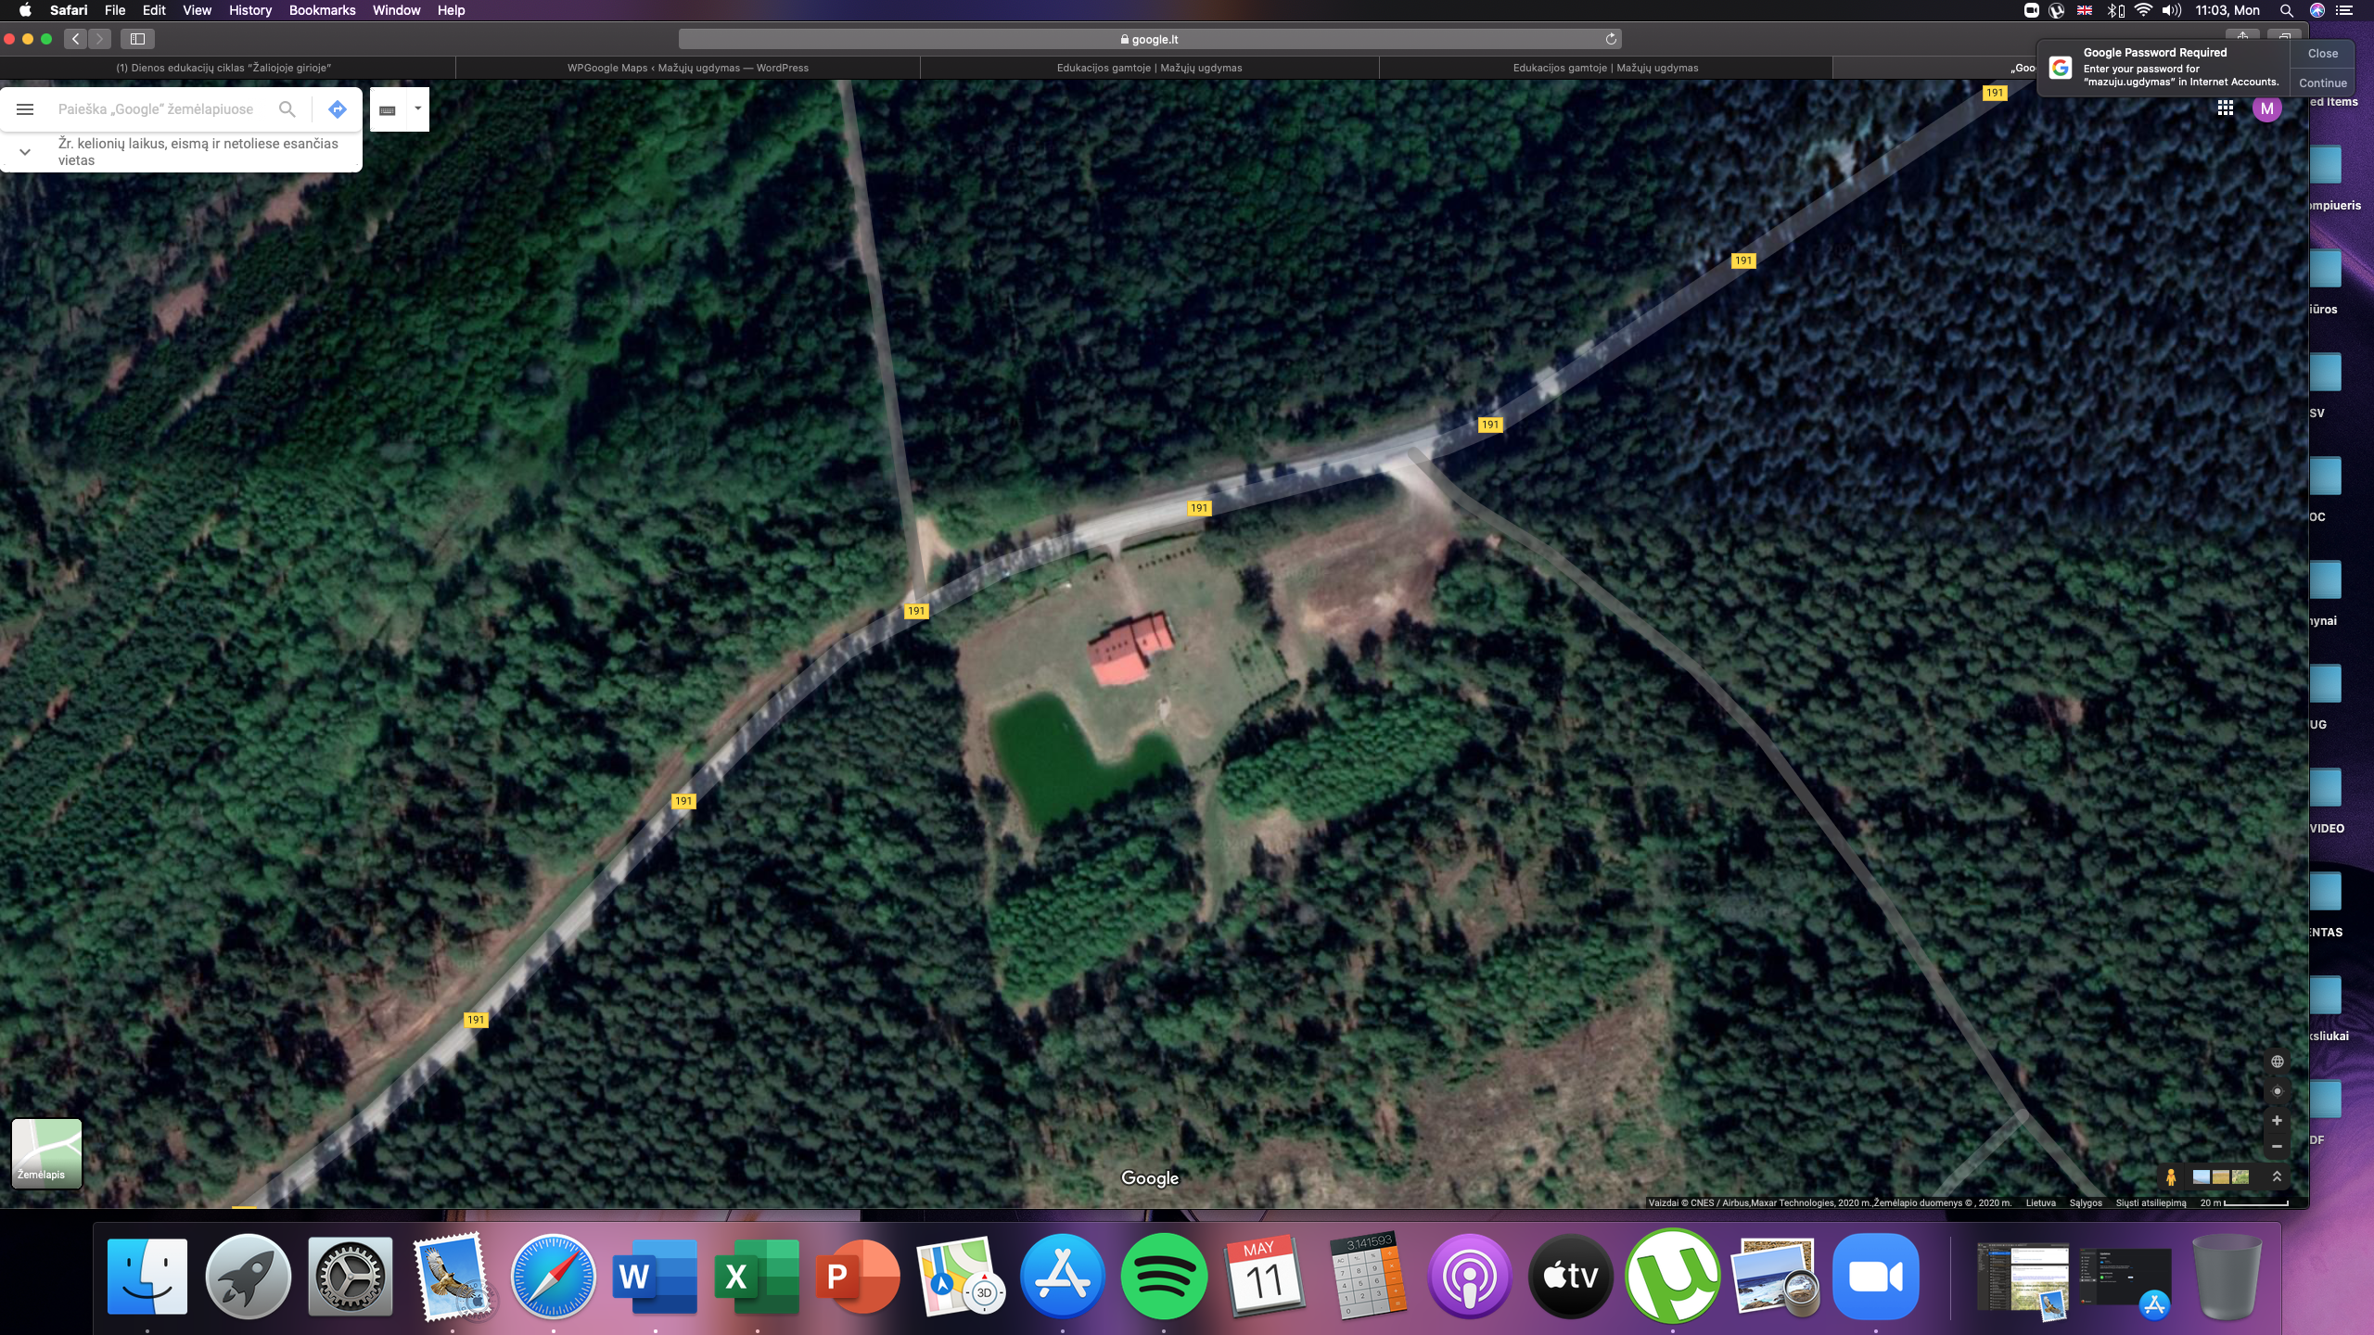Toggle the 20 m map scale units
This screenshot has height=1335, width=2374.
(2244, 1202)
